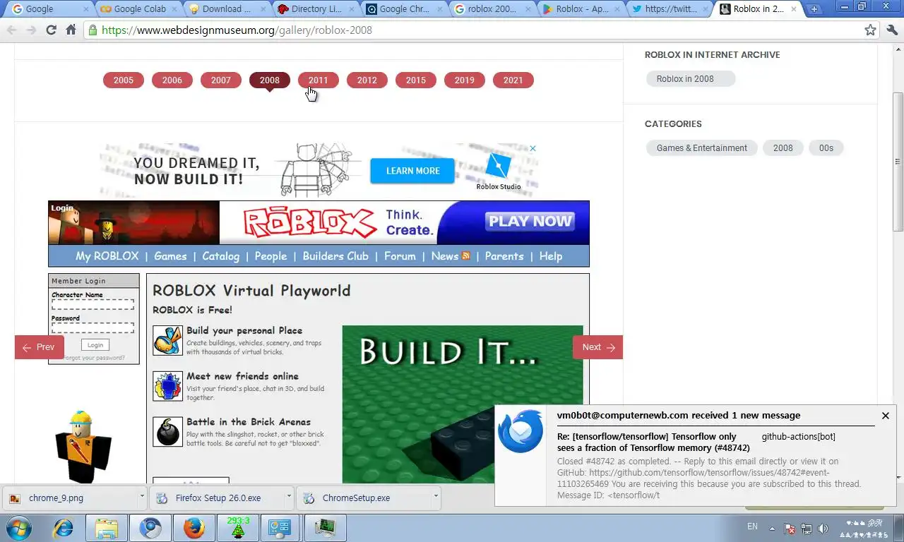Launch Internet Explorer from the taskbar

pos(64,528)
